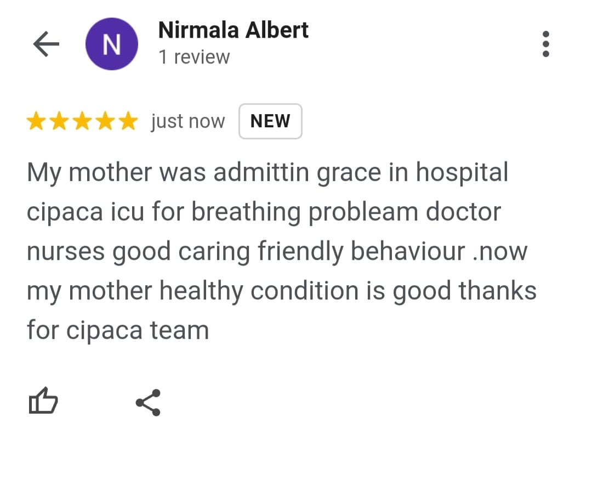This screenshot has width=592, height=486.
Task: Click the word "hospital" in the review
Action: tap(462, 173)
